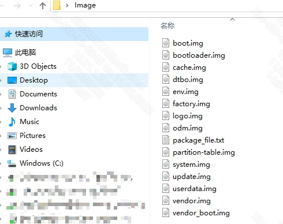The height and width of the screenshot is (224, 283).
Task: Expand the Pictures tree node
Action: point(1,136)
